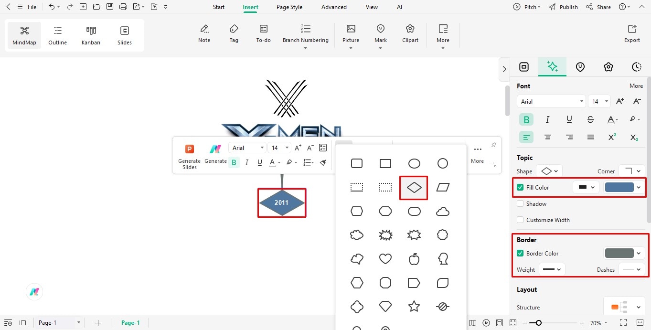Toggle Strikethrough in the right Font panel
Image resolution: width=651 pixels, height=330 pixels.
point(591,119)
